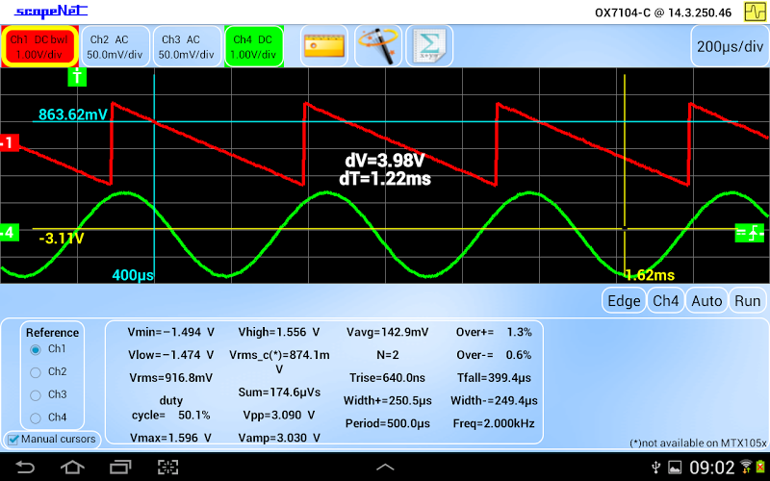Click the 400µs cursor time label
770x481 pixels.
tap(133, 275)
